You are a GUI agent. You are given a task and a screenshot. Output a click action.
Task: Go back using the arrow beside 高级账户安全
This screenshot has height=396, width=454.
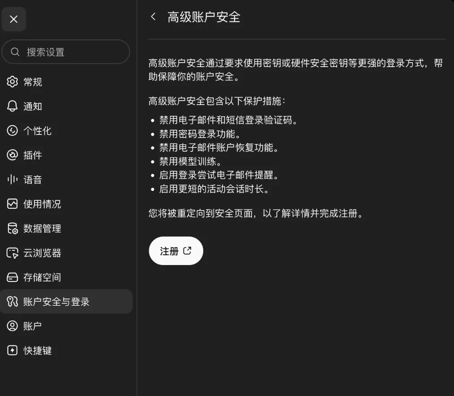(154, 17)
